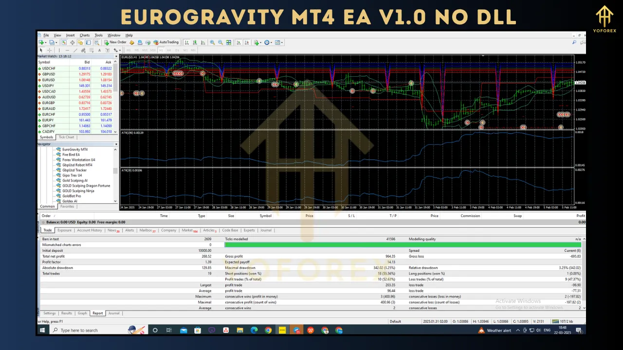Screen dimensions: 623x350
Task: Toggle the Terminal panel toolbar icon
Action: click(x=89, y=42)
